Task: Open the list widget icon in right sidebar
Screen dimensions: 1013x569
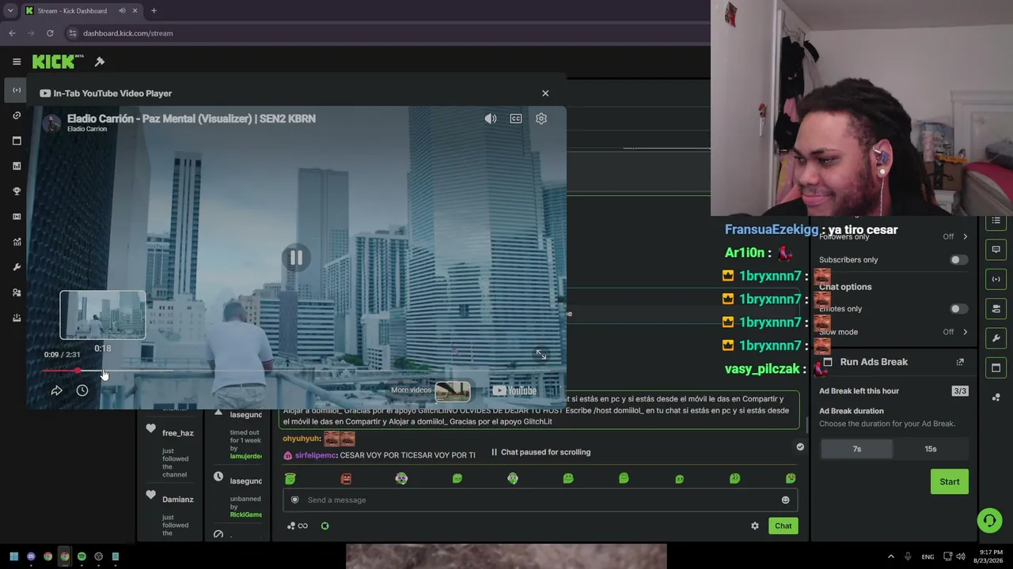Action: pos(996,220)
